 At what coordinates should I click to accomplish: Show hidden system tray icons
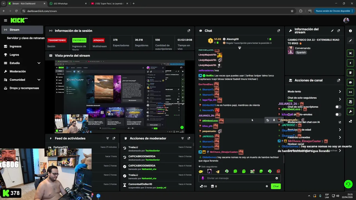click(x=308, y=196)
